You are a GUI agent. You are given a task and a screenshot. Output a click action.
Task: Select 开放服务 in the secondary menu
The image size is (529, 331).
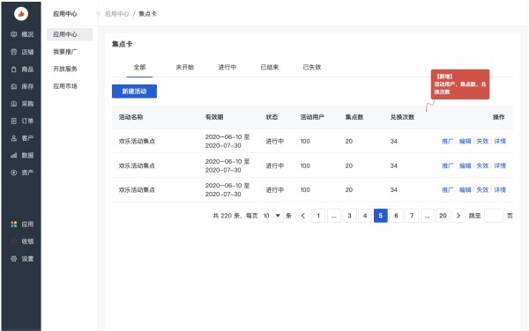click(65, 69)
